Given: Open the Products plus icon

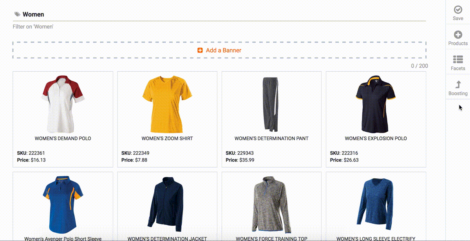Looking at the screenshot, I should 457,35.
